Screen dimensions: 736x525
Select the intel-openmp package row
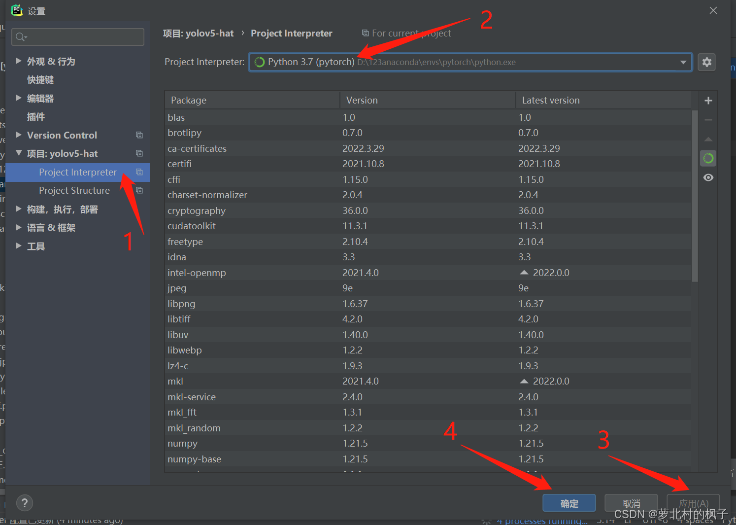[x=428, y=273]
